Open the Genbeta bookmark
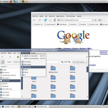 (82, 24)
